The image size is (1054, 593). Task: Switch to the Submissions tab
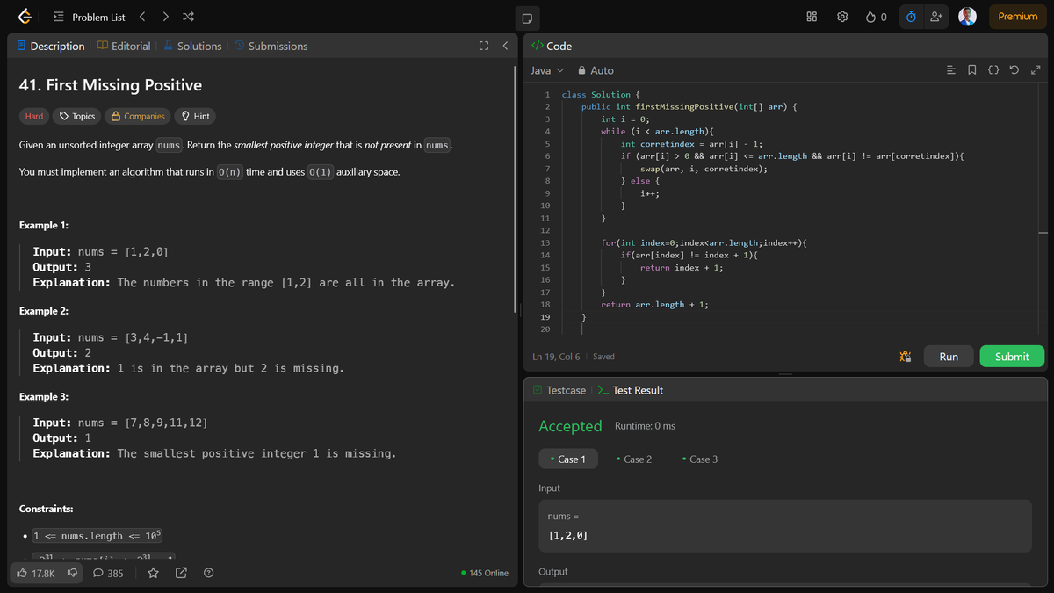[x=271, y=46]
